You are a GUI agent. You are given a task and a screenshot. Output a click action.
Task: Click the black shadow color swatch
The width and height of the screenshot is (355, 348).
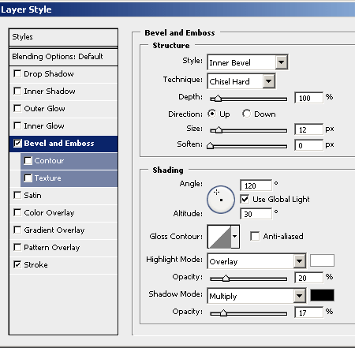pos(322,295)
